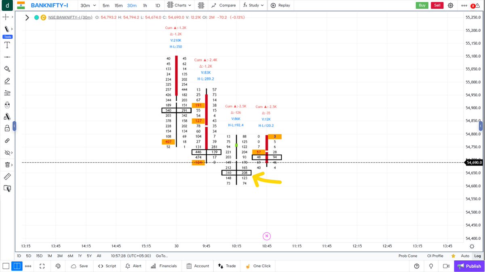This screenshot has height=272, width=485.
Task: Toggle lock all drawings
Action: (x=7, y=129)
